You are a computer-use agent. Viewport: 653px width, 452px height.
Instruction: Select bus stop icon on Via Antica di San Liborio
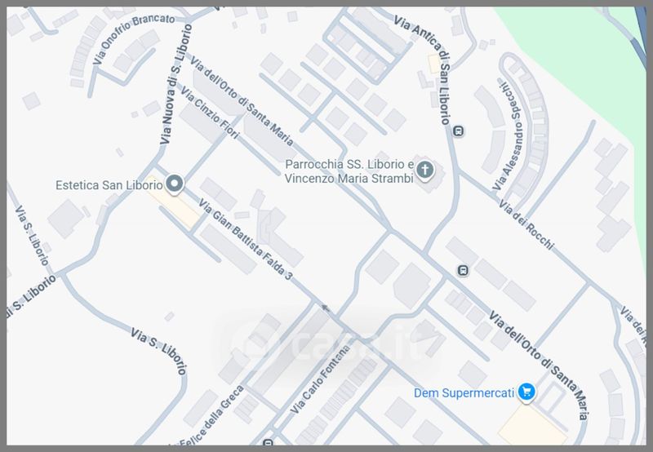(459, 131)
